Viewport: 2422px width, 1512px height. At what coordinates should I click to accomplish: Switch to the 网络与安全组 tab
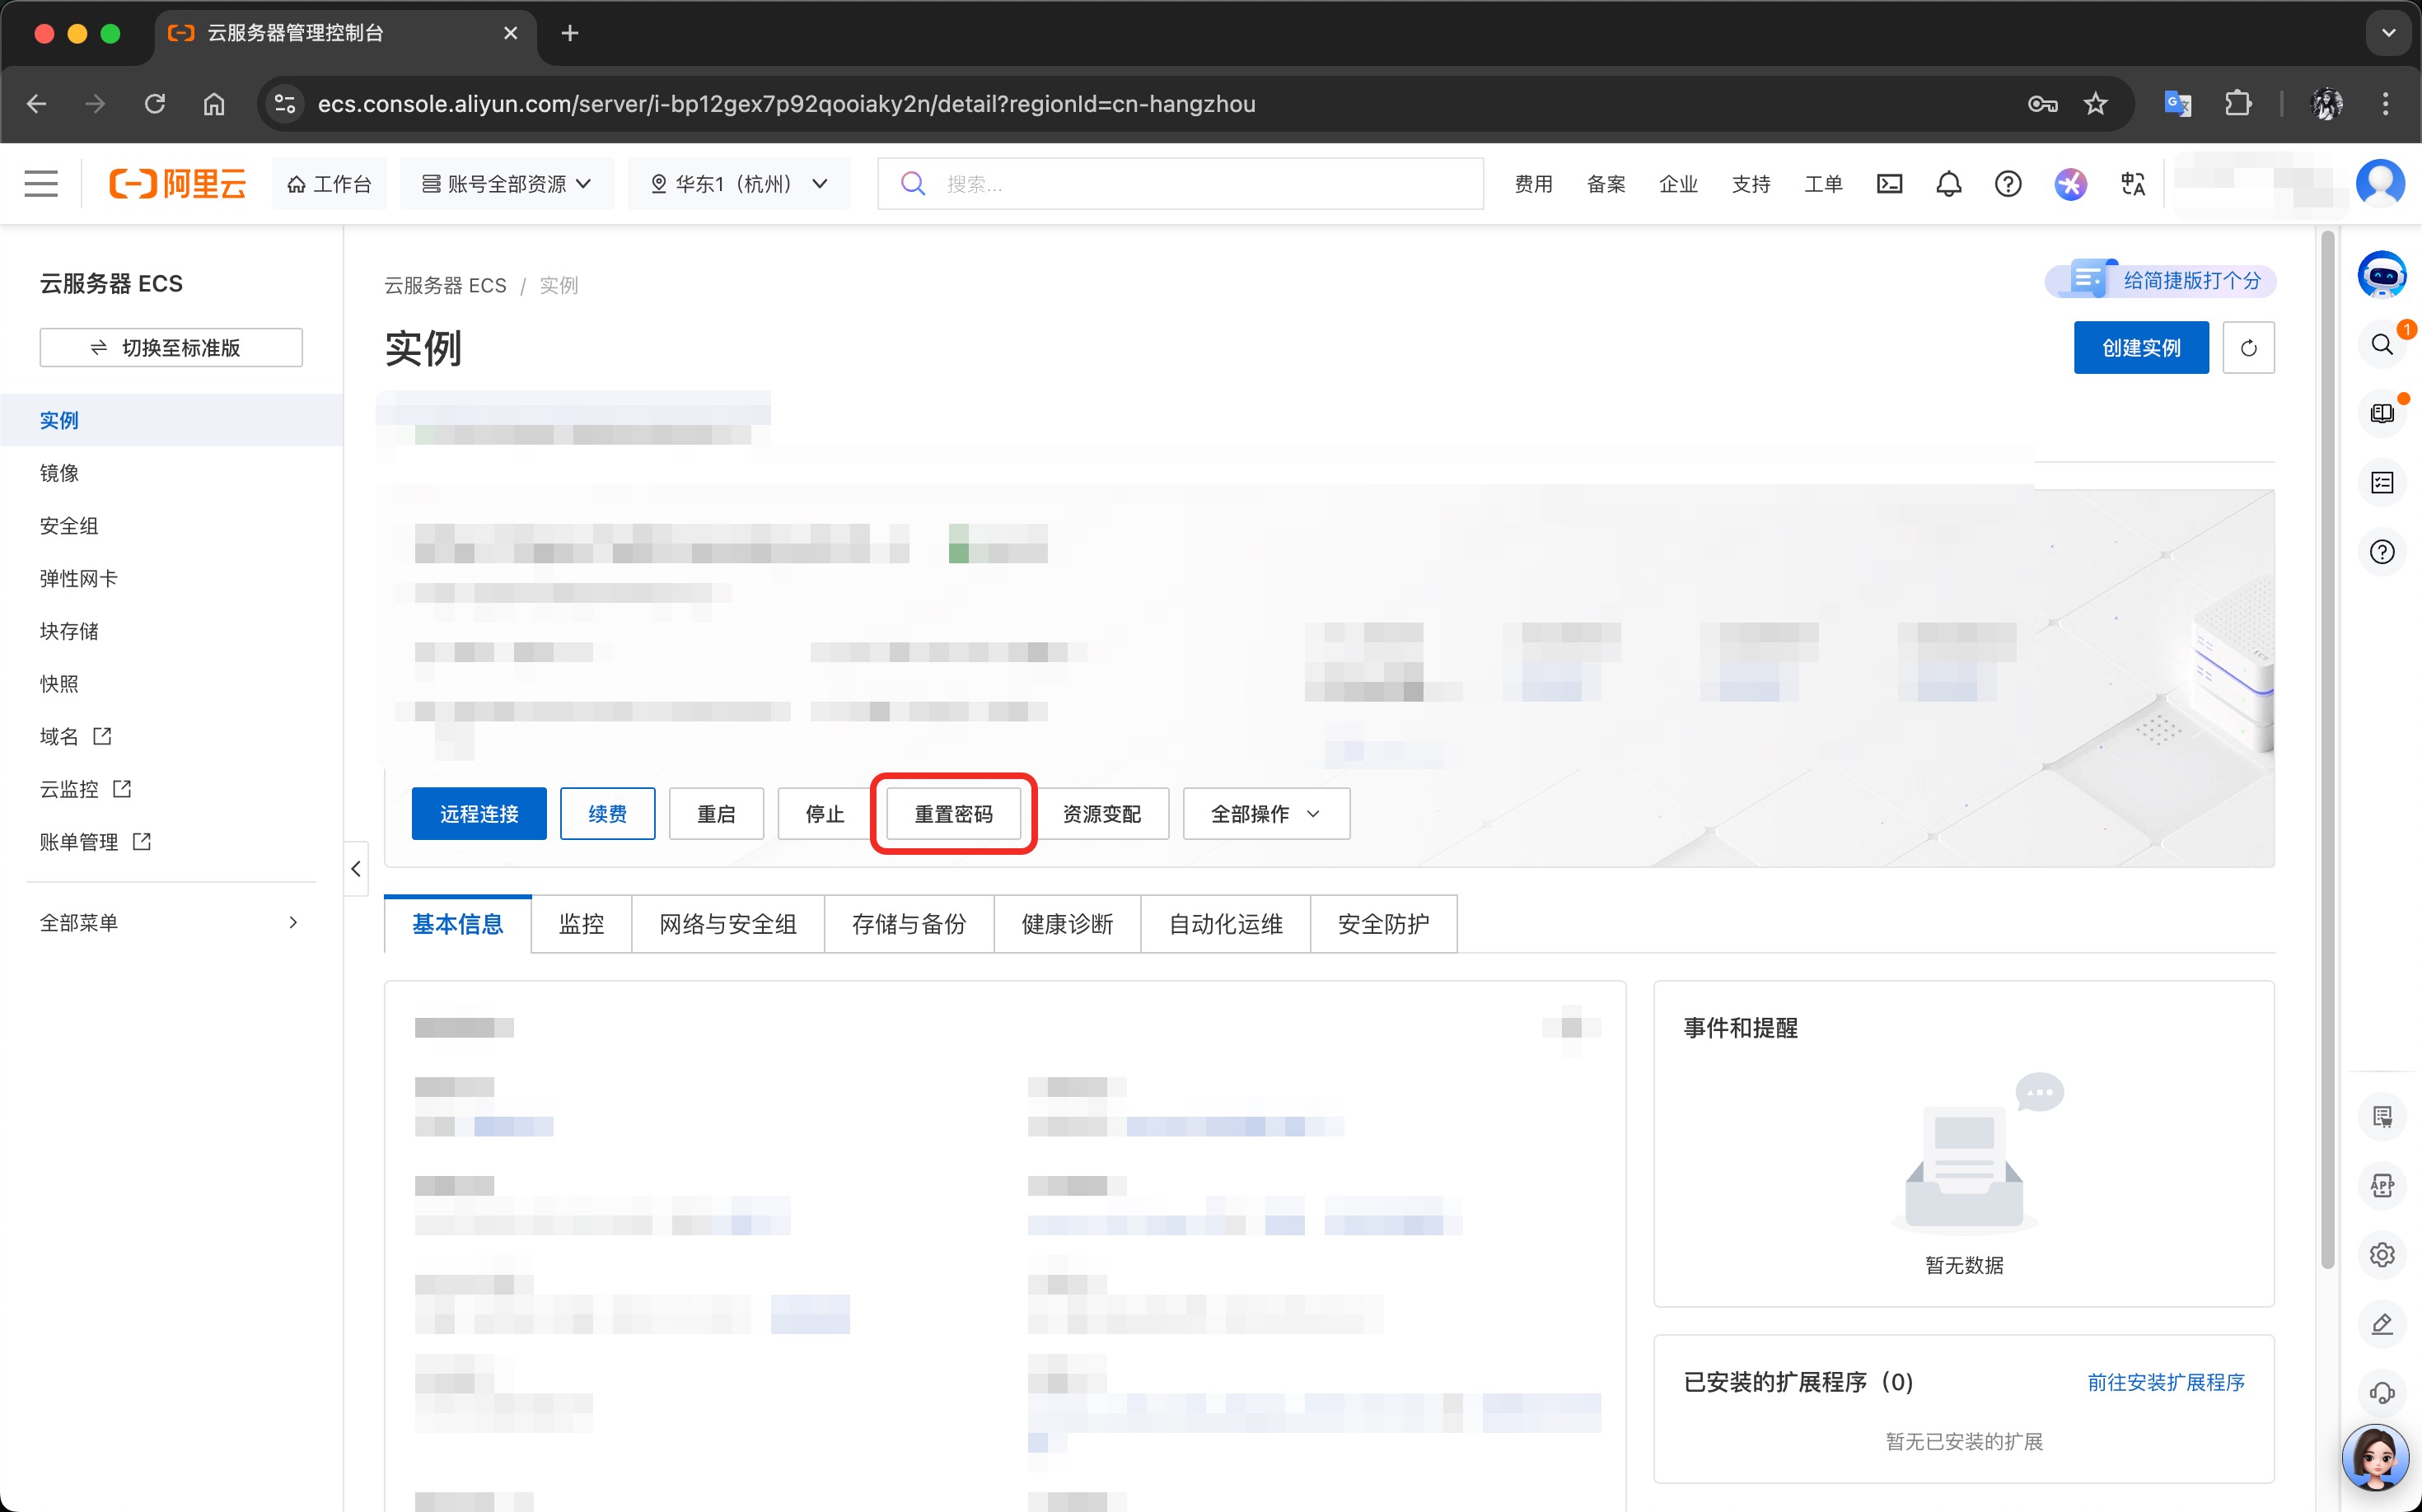(x=727, y=924)
